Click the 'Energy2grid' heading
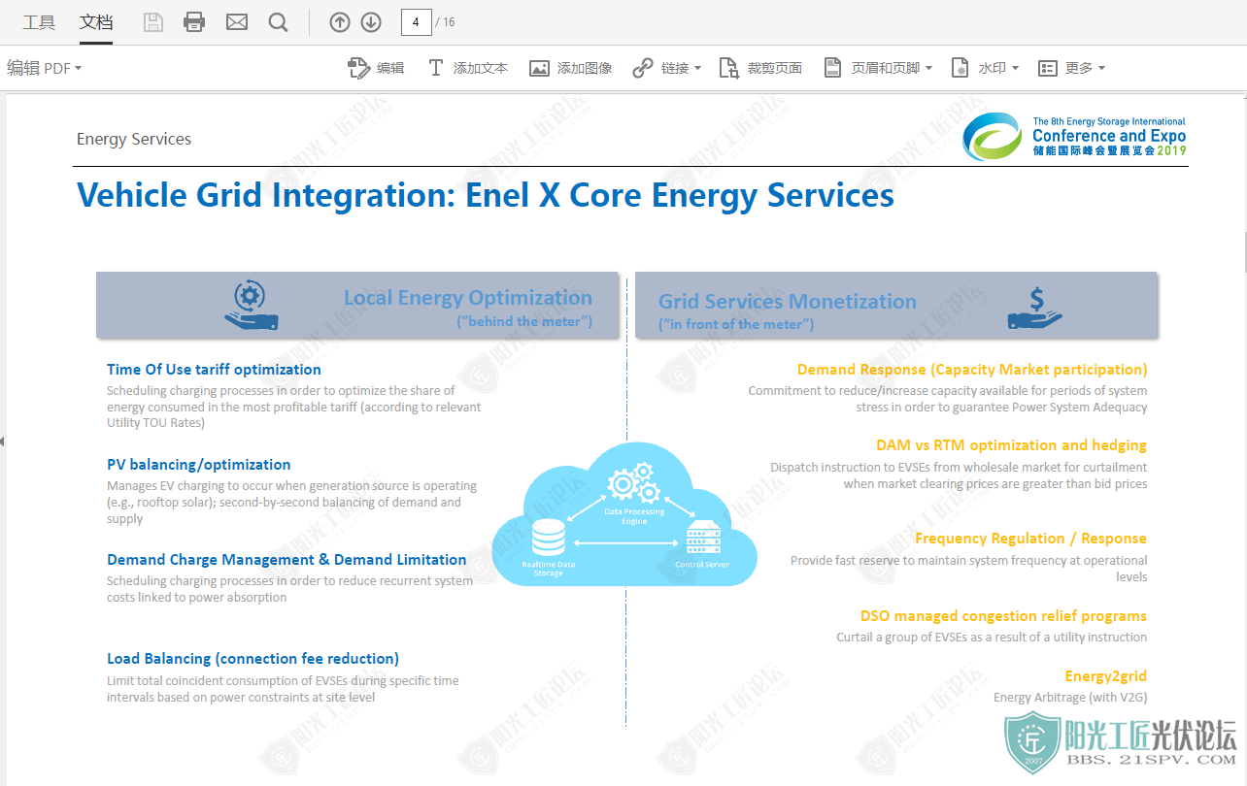Viewport: 1247px width, 786px height. pos(1106,675)
